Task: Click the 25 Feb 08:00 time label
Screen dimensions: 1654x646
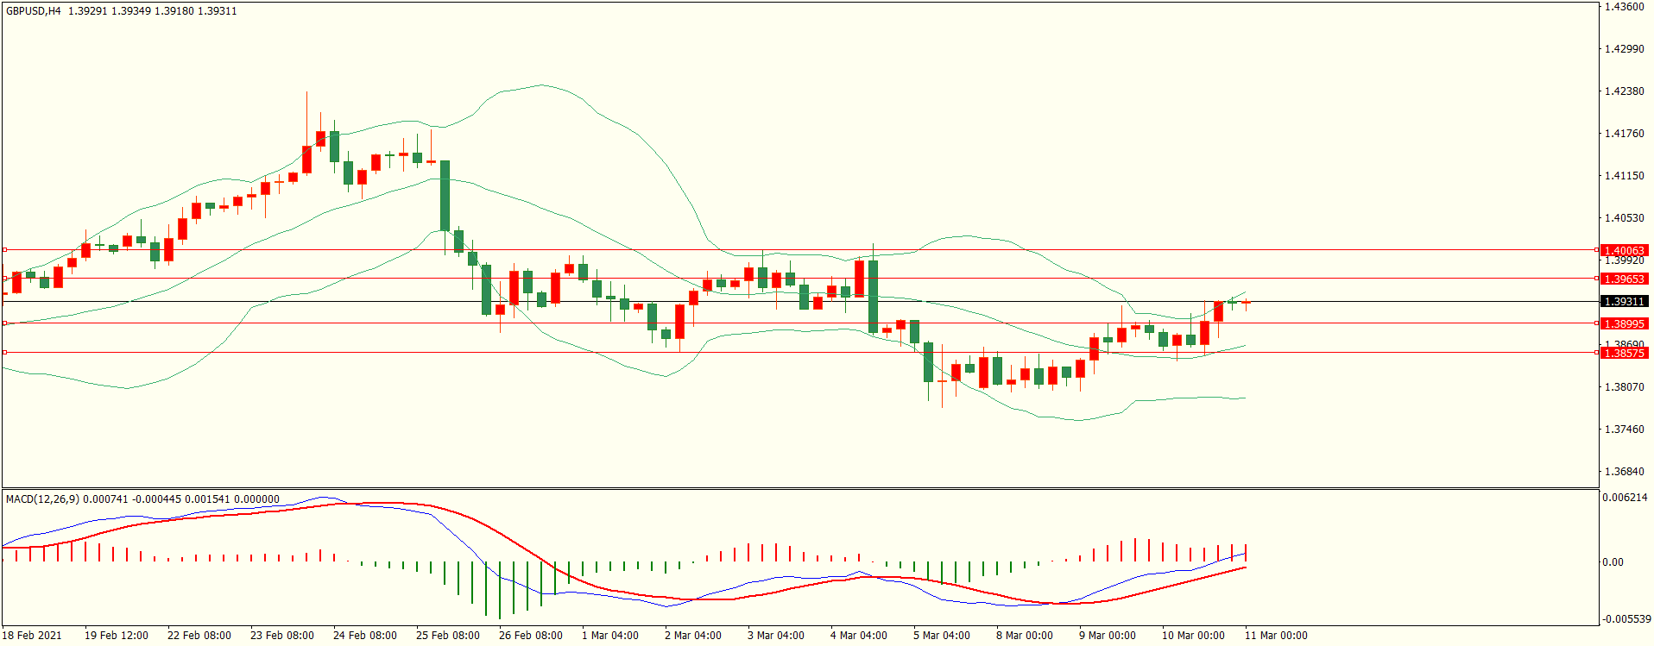Action: point(448,636)
